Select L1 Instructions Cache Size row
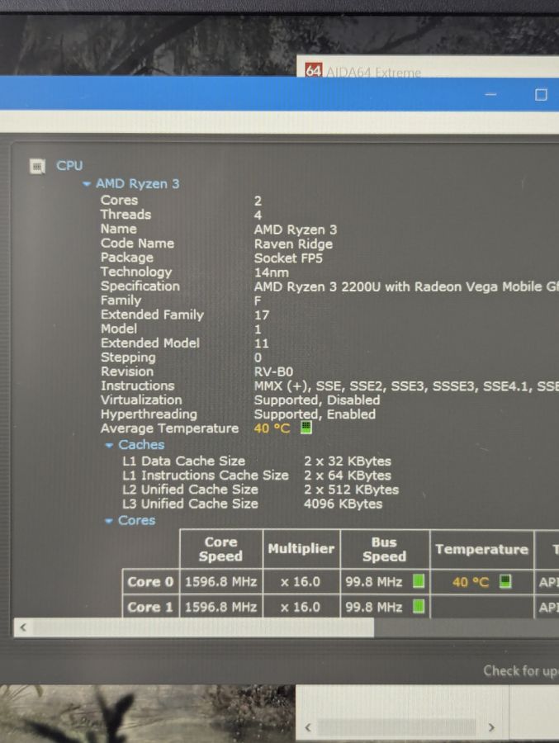This screenshot has width=559, height=743. [257, 476]
